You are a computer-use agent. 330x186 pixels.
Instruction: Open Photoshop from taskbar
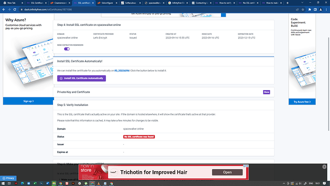click(x=41, y=184)
